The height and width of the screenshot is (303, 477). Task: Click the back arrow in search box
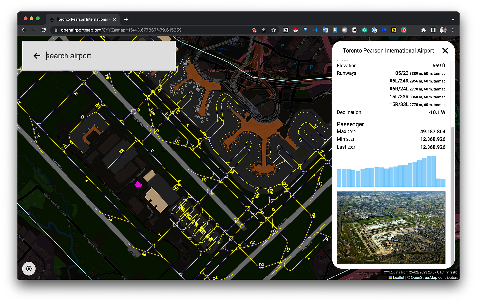(37, 56)
